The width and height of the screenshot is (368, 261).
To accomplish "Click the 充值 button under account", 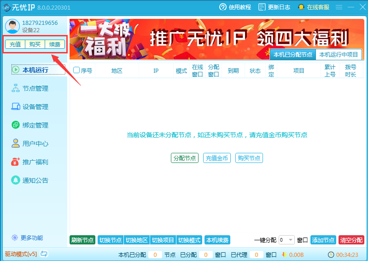I will coord(15,44).
